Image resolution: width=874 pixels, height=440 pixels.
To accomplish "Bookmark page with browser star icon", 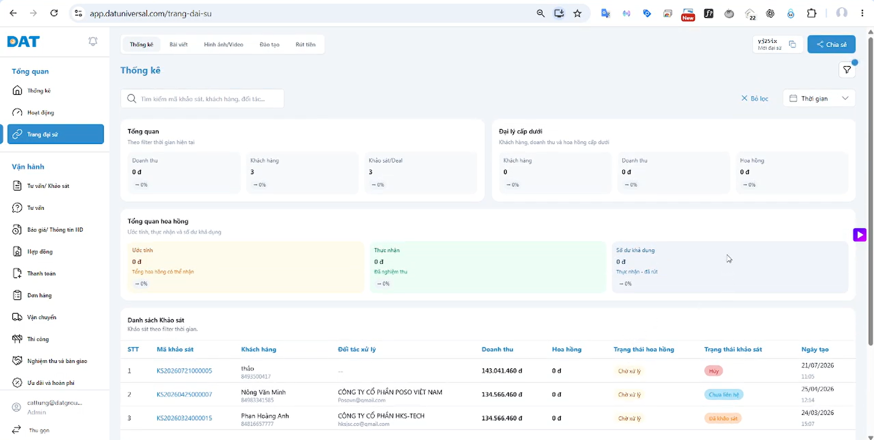I will (577, 13).
